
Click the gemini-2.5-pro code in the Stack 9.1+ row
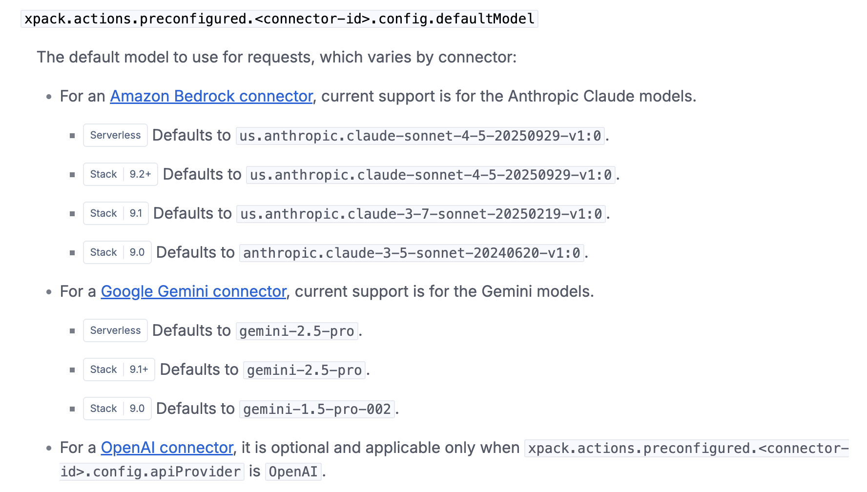click(x=304, y=370)
